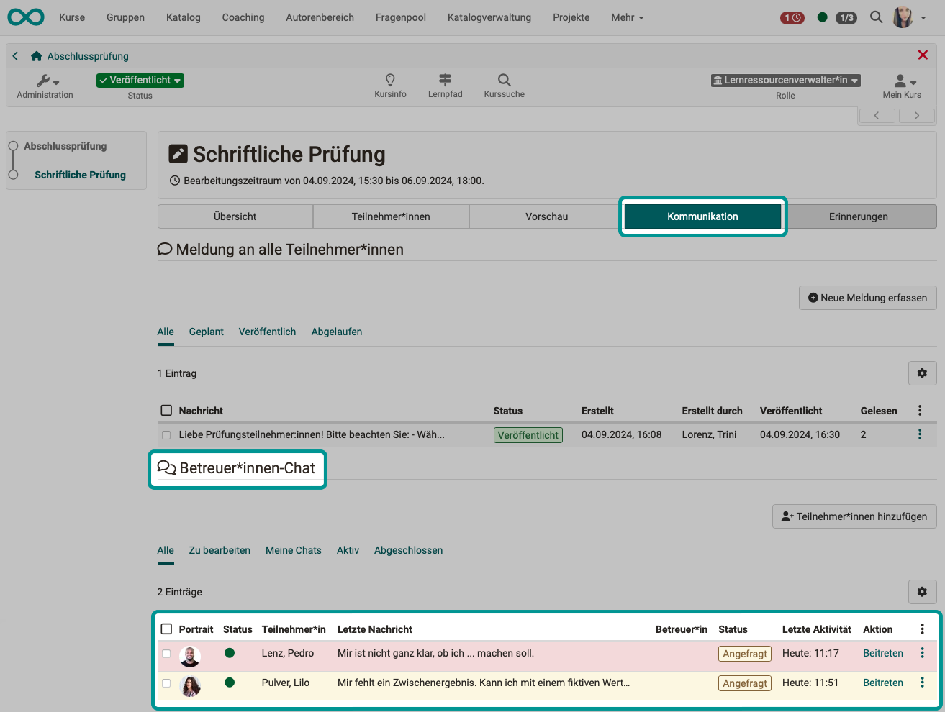Open the Kursinfo lightbulb icon

(x=390, y=80)
